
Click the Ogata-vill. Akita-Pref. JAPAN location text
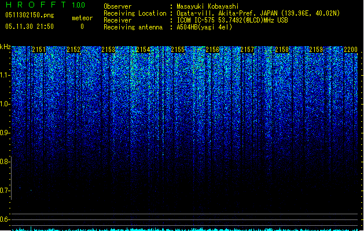(x=258, y=13)
